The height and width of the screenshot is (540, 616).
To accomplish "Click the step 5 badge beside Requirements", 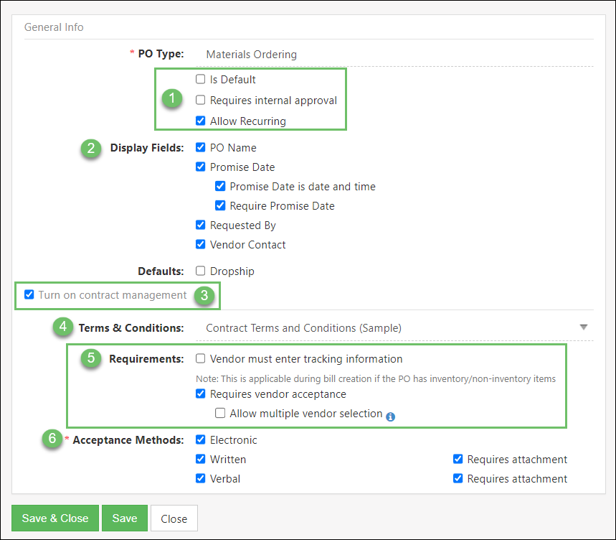I will (90, 359).
